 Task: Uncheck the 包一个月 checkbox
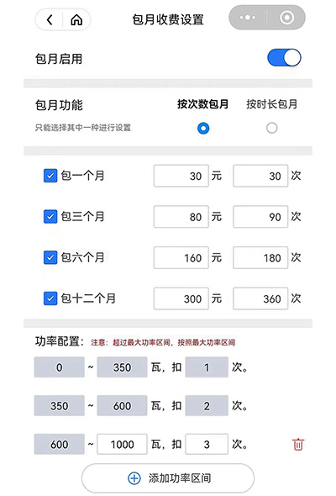click(50, 176)
